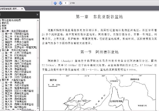
Task: Open page icon for 科曼多尔盆地 bookmark
Action: (x=3, y=42)
